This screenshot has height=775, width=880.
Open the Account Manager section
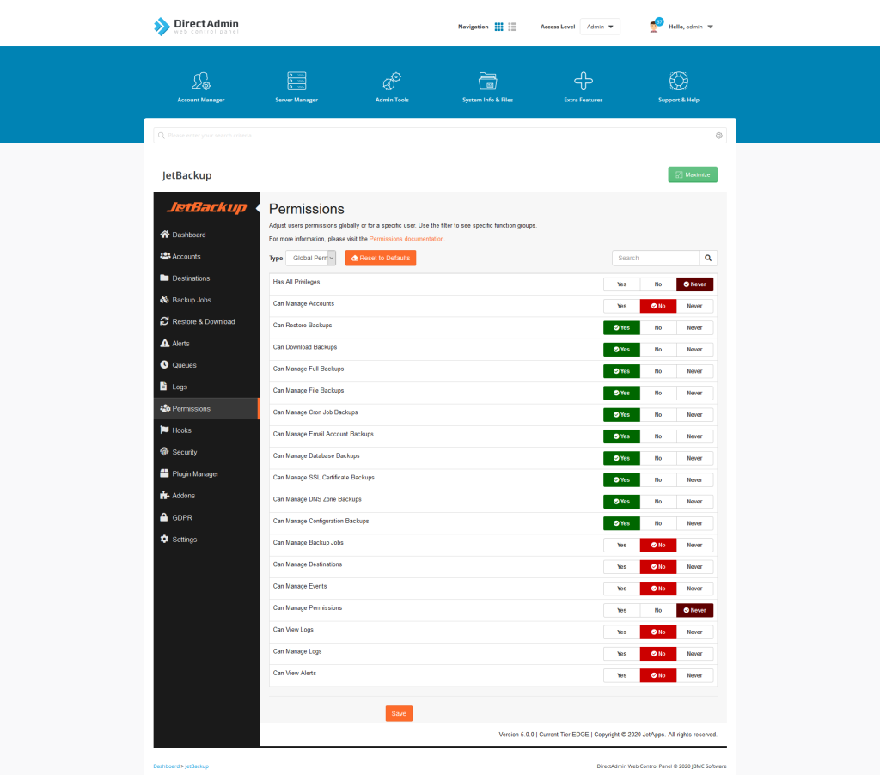pyautogui.click(x=201, y=86)
